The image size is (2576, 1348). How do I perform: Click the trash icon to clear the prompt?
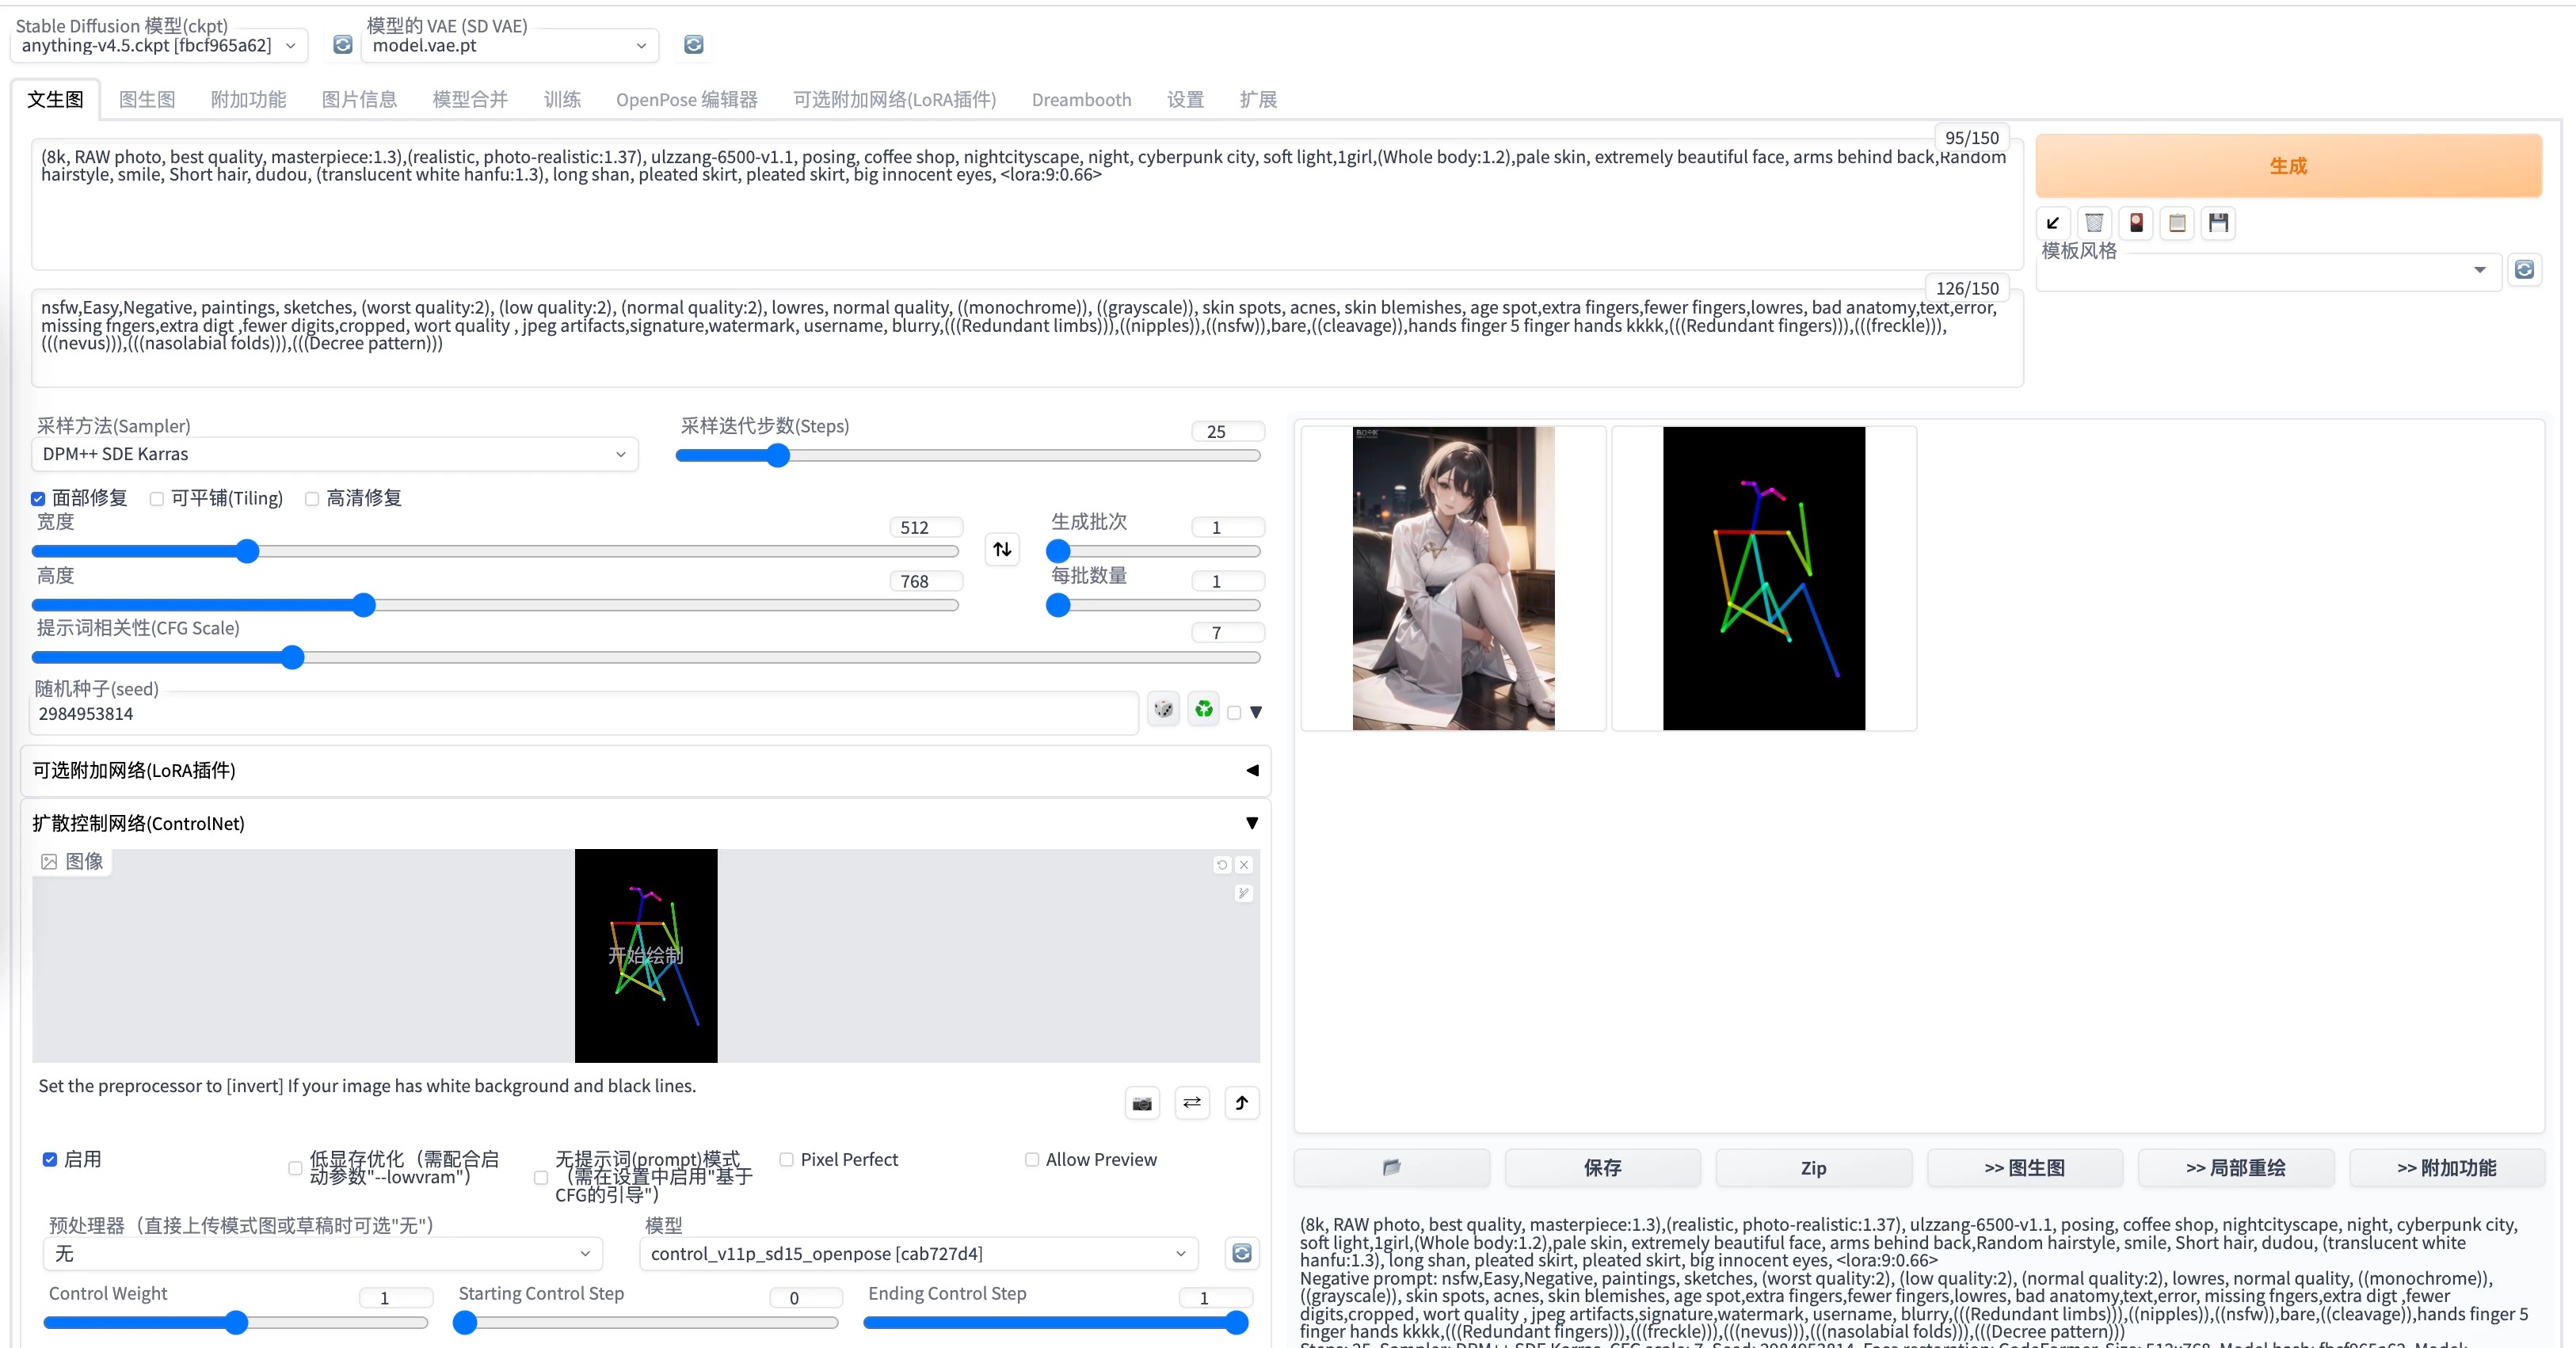coord(2094,222)
